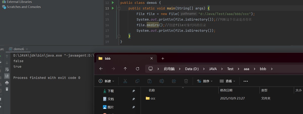Go up one folder level in Explorer
Image resolution: width=303 pixels, height=114 pixels.
(125, 69)
